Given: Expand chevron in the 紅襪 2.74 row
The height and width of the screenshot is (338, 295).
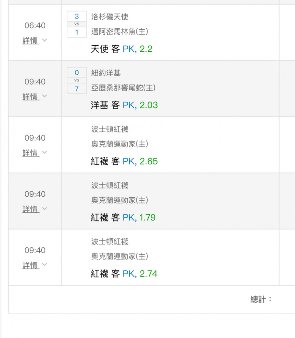Looking at the screenshot, I should 44,265.
